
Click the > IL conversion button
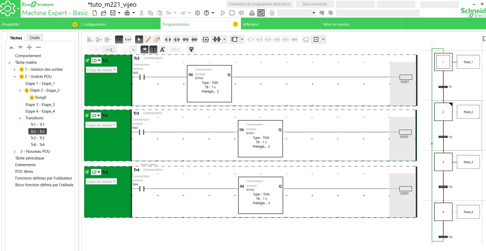[x=110, y=50]
